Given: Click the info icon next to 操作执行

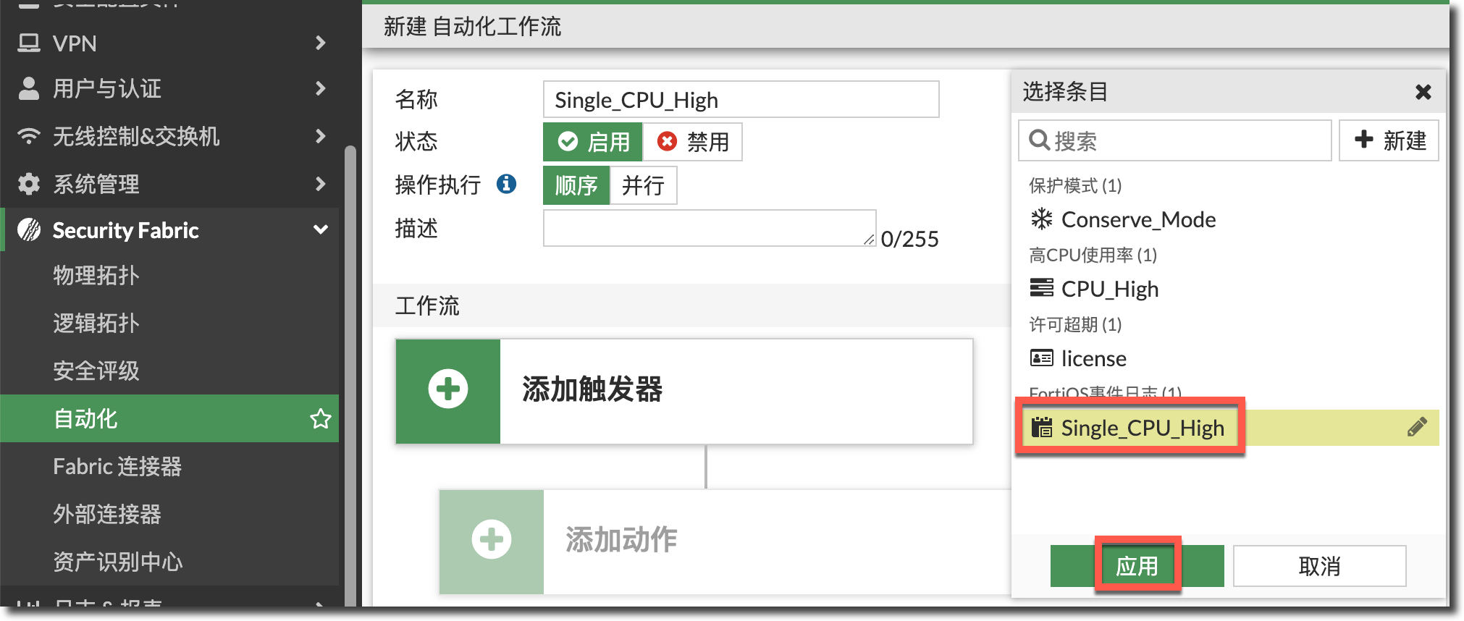Looking at the screenshot, I should [x=506, y=185].
